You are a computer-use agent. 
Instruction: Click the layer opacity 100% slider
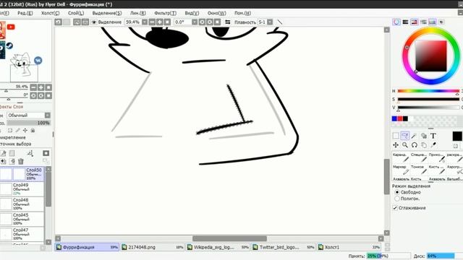[x=29, y=123]
